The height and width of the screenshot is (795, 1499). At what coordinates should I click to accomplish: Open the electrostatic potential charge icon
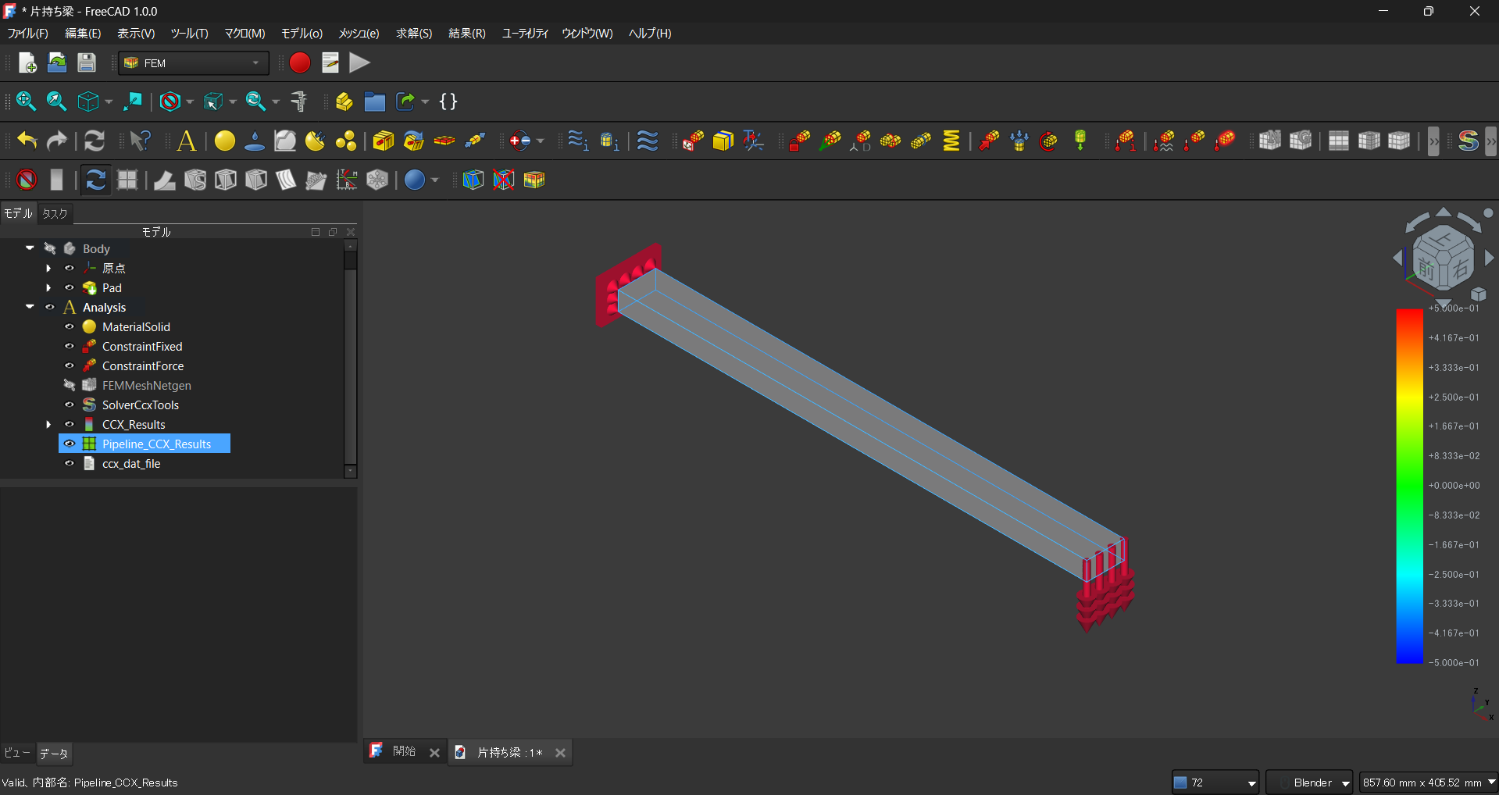521,141
